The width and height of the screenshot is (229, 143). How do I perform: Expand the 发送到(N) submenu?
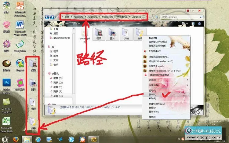[x=166, y=85]
